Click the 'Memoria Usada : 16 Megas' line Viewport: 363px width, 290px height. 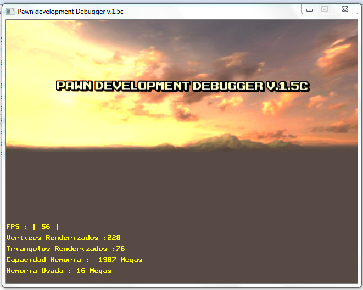tap(59, 271)
